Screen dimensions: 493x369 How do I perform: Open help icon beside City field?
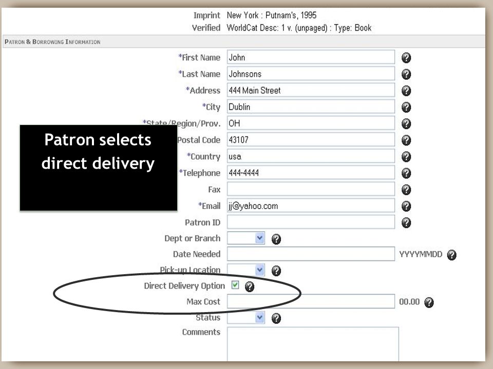pos(406,107)
